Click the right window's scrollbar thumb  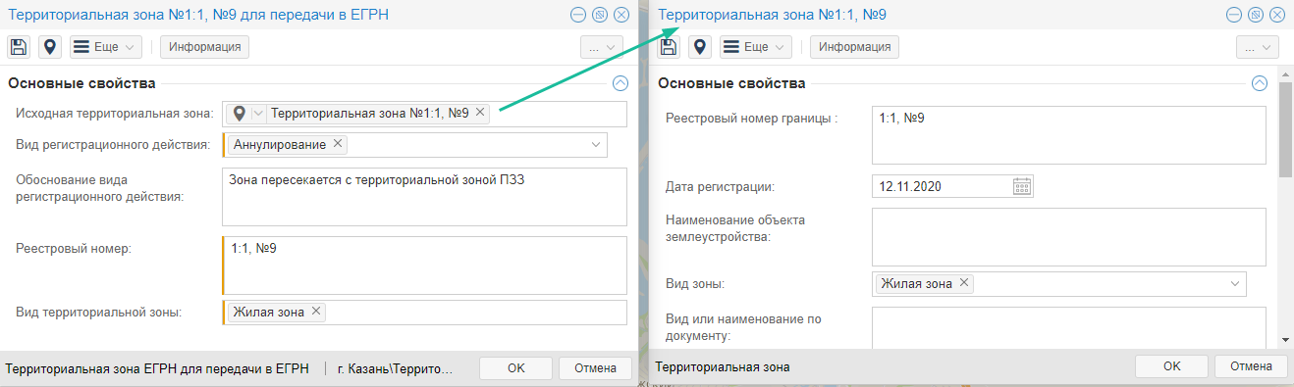click(1285, 130)
